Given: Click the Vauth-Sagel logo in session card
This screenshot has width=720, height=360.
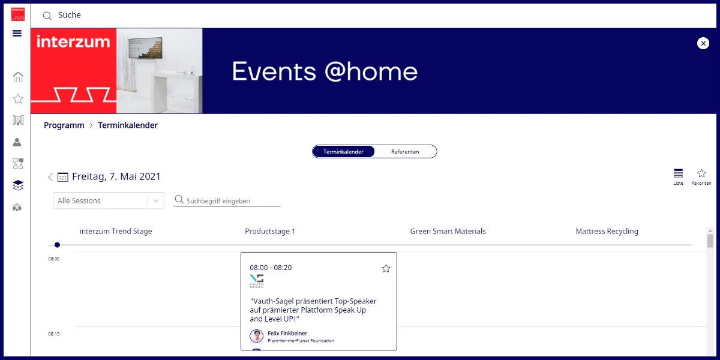Looking at the screenshot, I should point(256,281).
